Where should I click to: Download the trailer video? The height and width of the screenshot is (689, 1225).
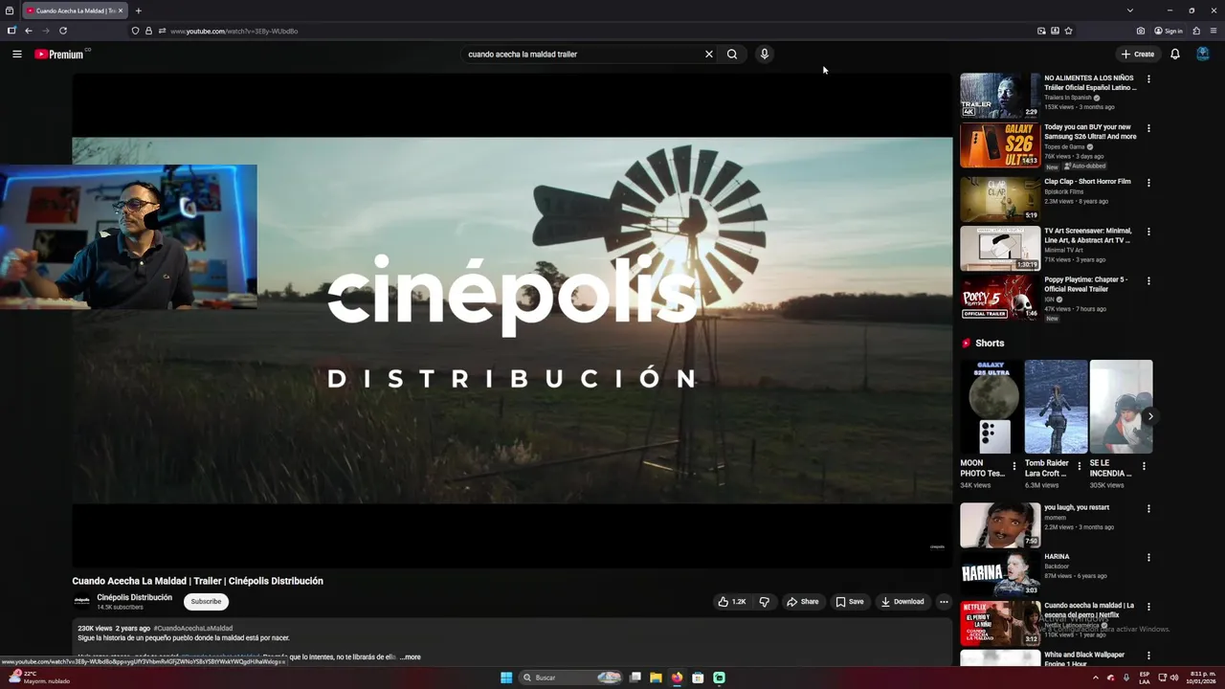pos(902,602)
